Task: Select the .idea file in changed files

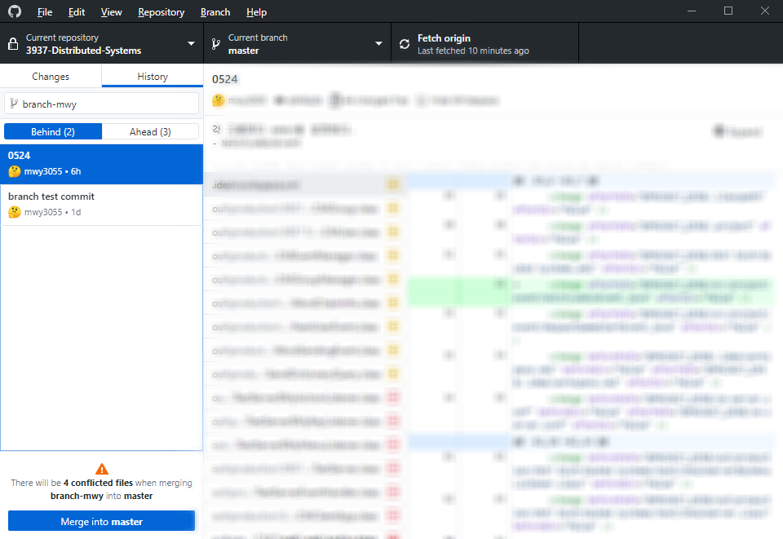Action: coord(304,184)
